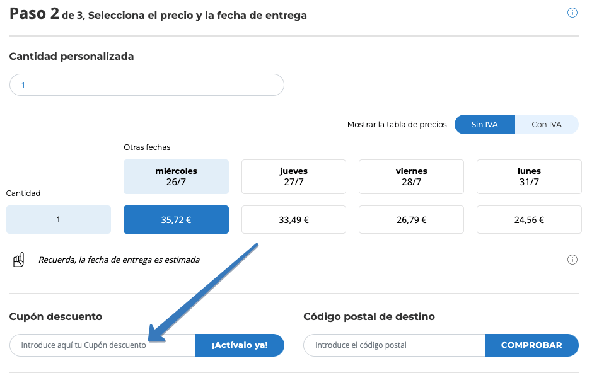
Task: Click the Otras fechas label
Action: [x=146, y=147]
